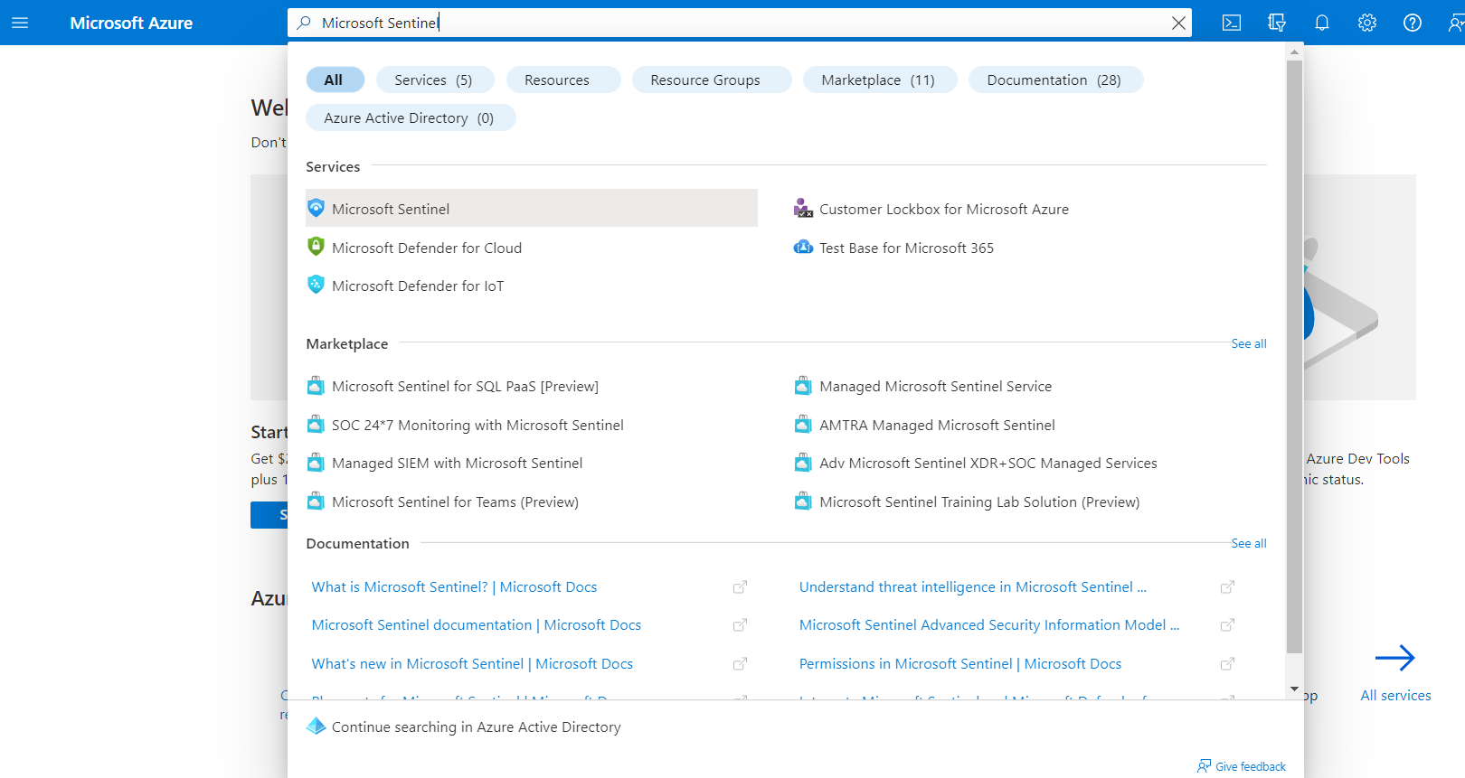This screenshot has height=778, width=1465.
Task: Click See all next to Documentation
Action: pyautogui.click(x=1248, y=543)
